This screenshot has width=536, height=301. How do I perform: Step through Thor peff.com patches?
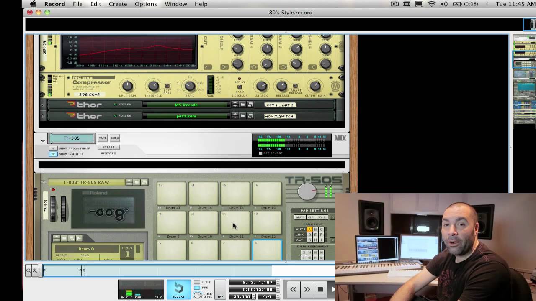(235, 116)
